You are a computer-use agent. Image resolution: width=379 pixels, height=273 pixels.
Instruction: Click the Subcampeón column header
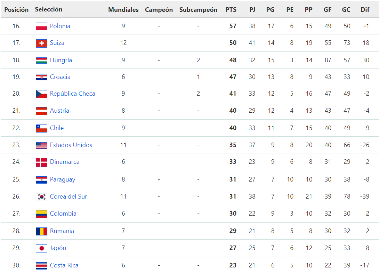pos(198,10)
